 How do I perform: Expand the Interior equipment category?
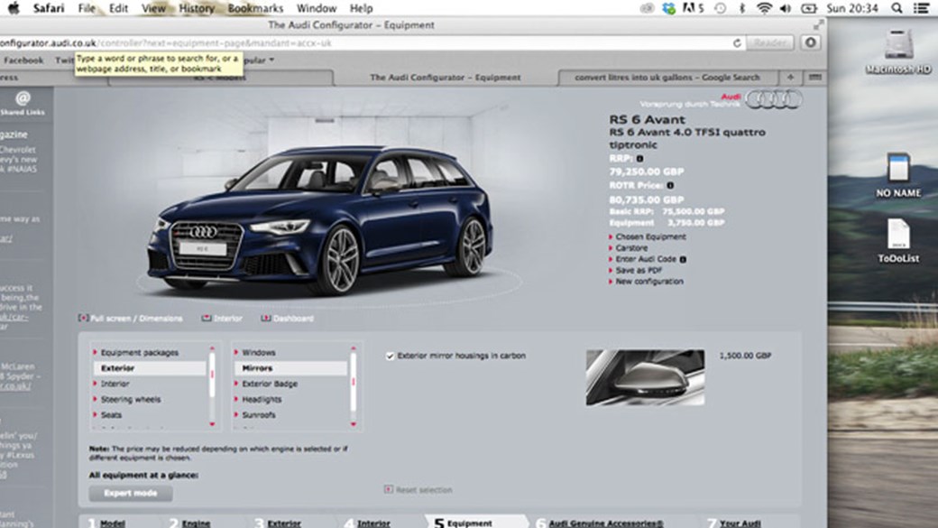pyautogui.click(x=115, y=384)
